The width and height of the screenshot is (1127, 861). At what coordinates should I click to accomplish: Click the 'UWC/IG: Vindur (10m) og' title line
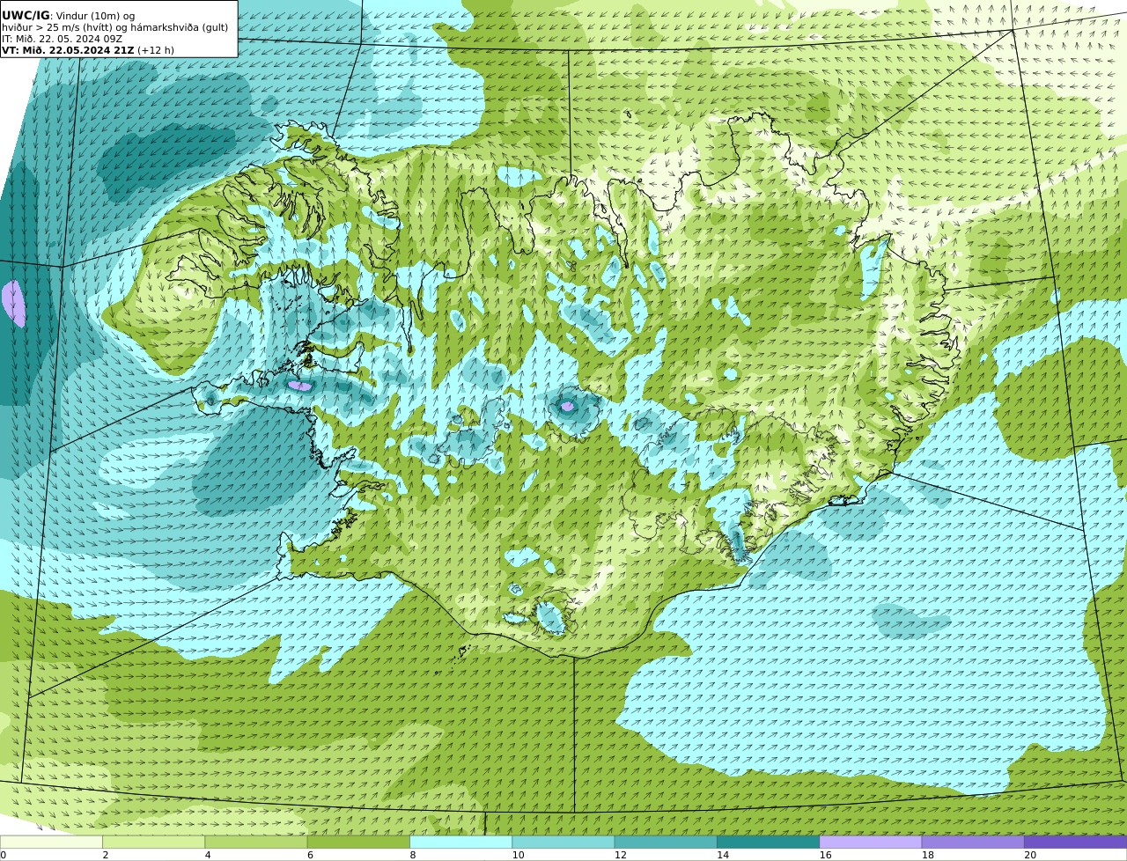coord(69,16)
